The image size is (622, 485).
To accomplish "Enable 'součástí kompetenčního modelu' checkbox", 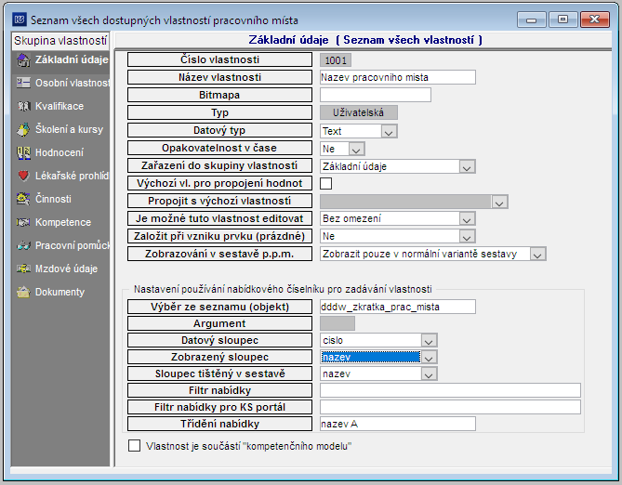I will coord(134,445).
